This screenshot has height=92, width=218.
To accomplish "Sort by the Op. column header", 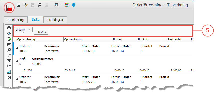I will click(20, 39).
